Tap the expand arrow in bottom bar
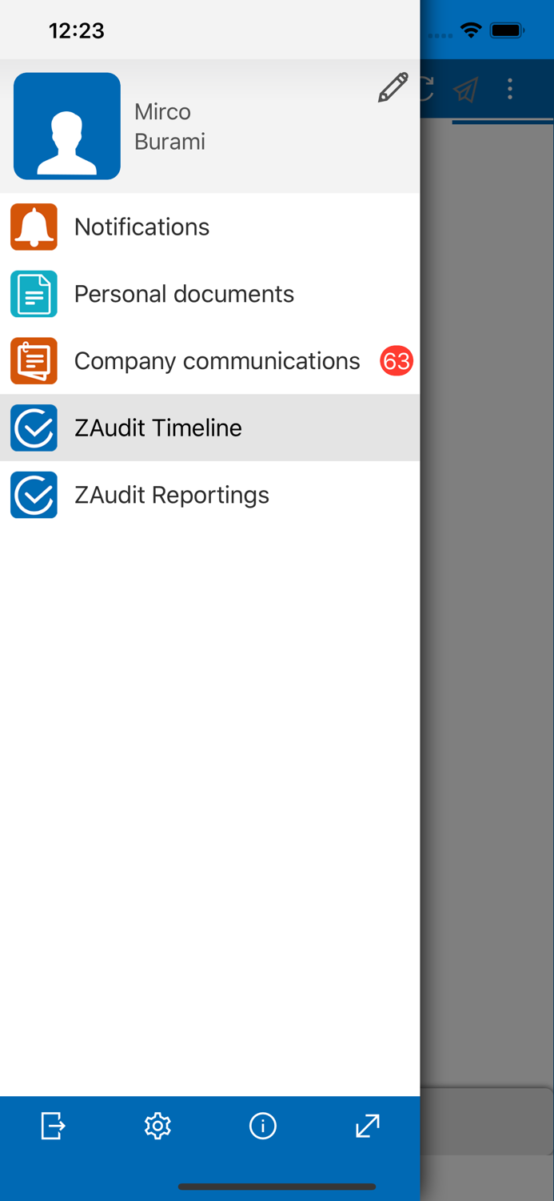554x1201 pixels. tap(367, 1126)
